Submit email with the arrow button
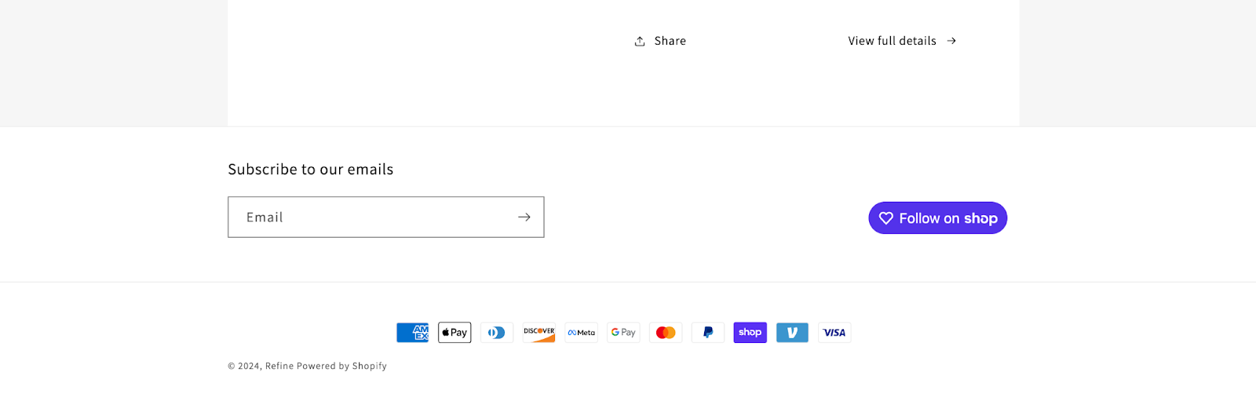This screenshot has width=1256, height=405. point(524,217)
